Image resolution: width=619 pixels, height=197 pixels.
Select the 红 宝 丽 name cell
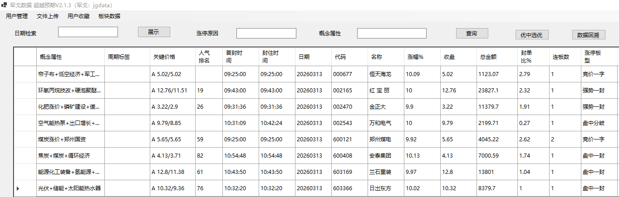click(386, 91)
